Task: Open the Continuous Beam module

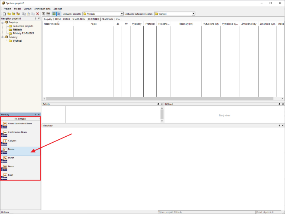Action: tap(20, 133)
